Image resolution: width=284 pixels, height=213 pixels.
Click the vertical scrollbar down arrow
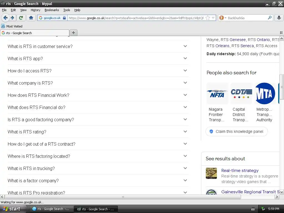pos(282,192)
